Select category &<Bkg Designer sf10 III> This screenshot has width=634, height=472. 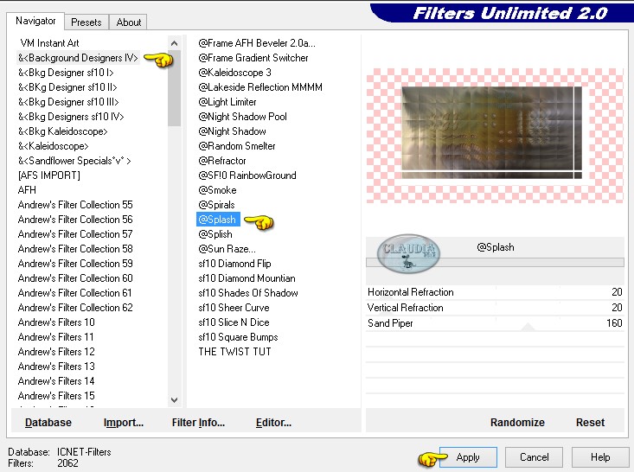[68, 102]
